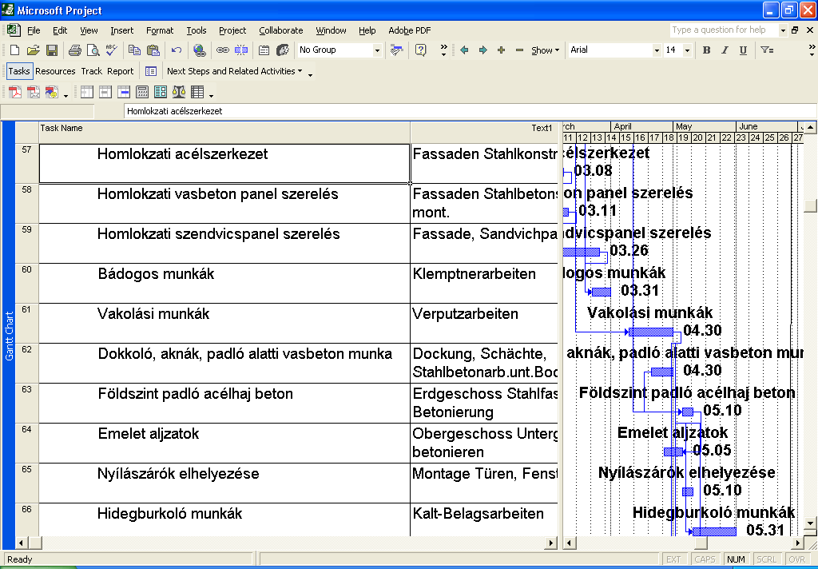The height and width of the screenshot is (569, 818).
Task: Expand formatting toolbar overflow chevron
Action: point(812,50)
